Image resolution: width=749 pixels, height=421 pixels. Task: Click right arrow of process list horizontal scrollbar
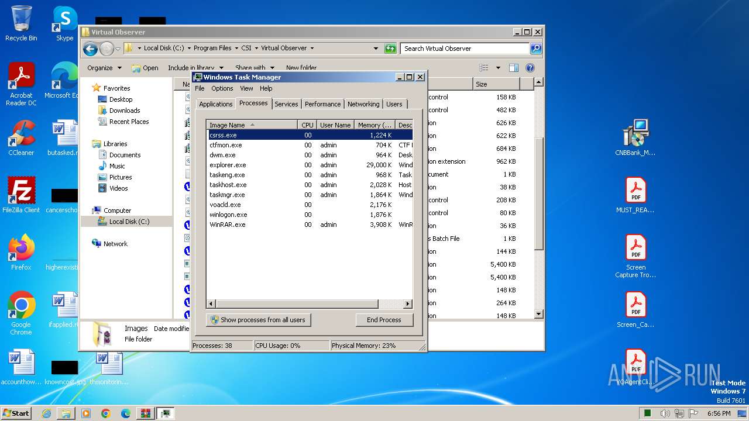(x=408, y=304)
